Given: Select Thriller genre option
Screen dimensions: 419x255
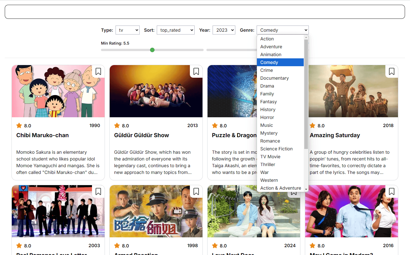Looking at the screenshot, I should click(280, 164).
